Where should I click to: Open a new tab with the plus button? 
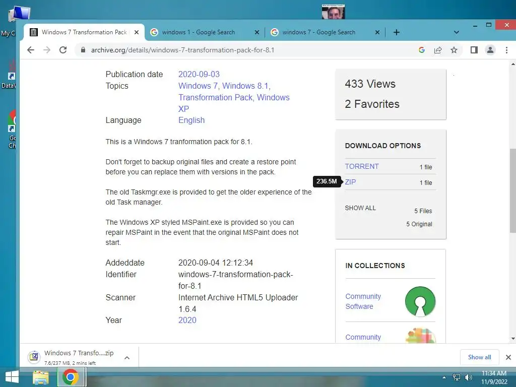coord(397,32)
